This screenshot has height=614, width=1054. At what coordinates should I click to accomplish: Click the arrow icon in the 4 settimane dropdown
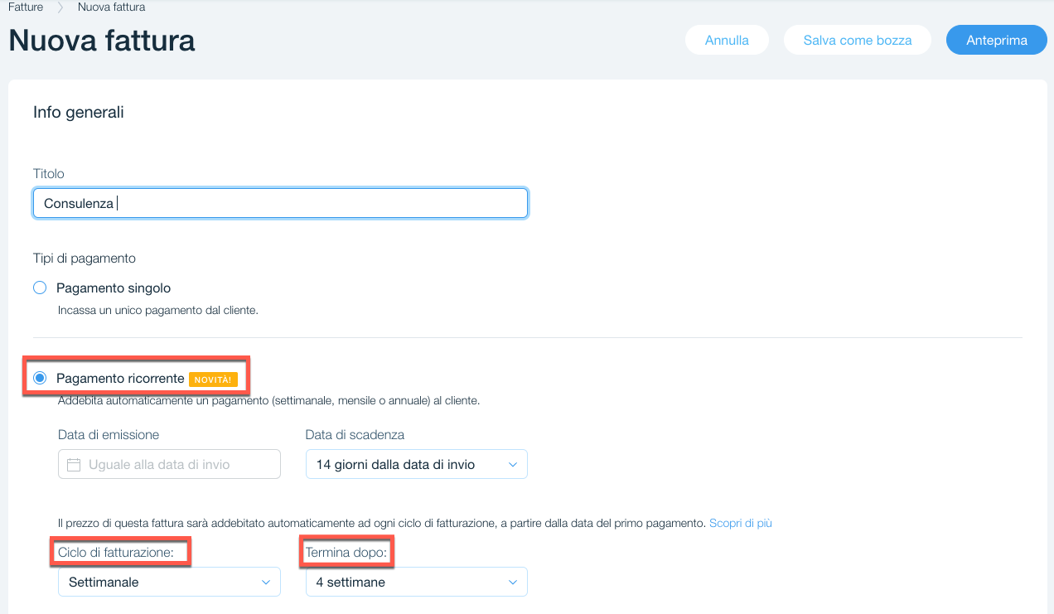[x=513, y=583]
